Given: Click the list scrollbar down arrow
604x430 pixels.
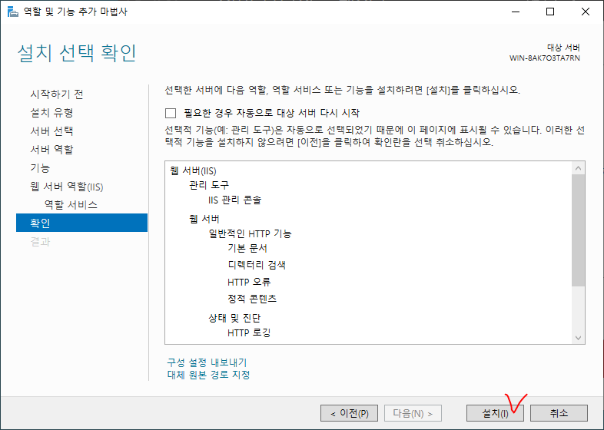Looking at the screenshot, I should [x=578, y=338].
